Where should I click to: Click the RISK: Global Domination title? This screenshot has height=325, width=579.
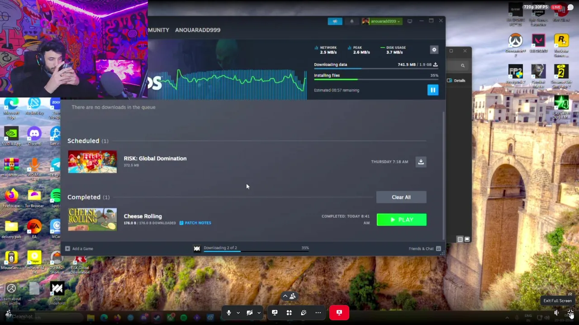coord(155,158)
